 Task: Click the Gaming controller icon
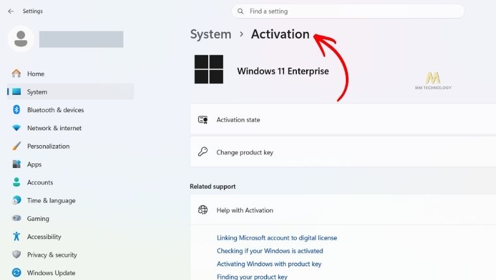pos(16,218)
